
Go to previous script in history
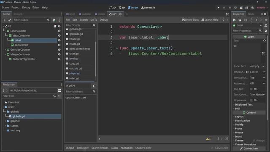pos(223,20)
